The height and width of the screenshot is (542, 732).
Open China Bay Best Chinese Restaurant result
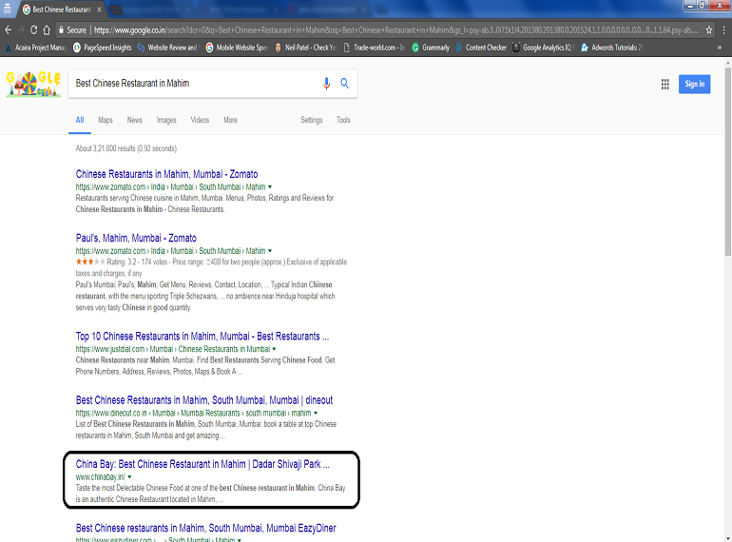pyautogui.click(x=202, y=465)
